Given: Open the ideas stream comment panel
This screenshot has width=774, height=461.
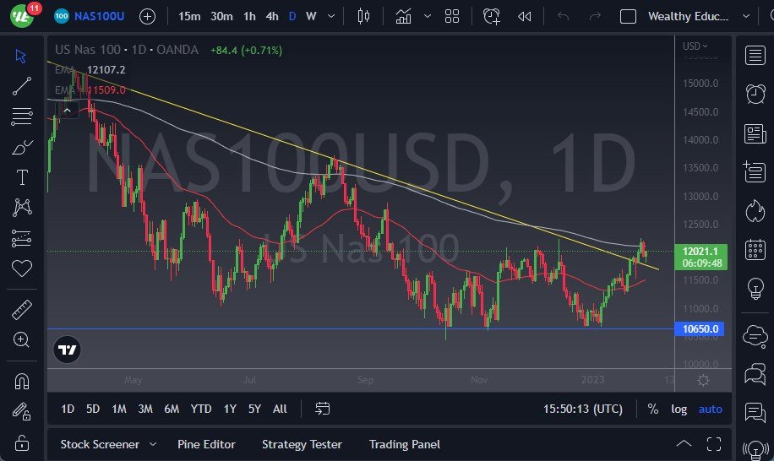Looking at the screenshot, I should [x=755, y=412].
